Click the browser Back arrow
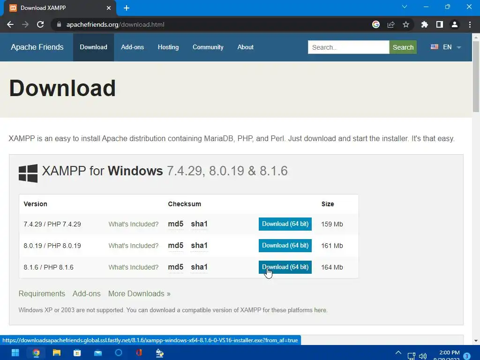Screen dimensions: 480x360 pyautogui.click(x=10, y=24)
